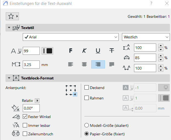Enable Zeilenumbruch checkbox
Image resolution: width=171 pixels, height=140 pixels.
tap(25, 134)
